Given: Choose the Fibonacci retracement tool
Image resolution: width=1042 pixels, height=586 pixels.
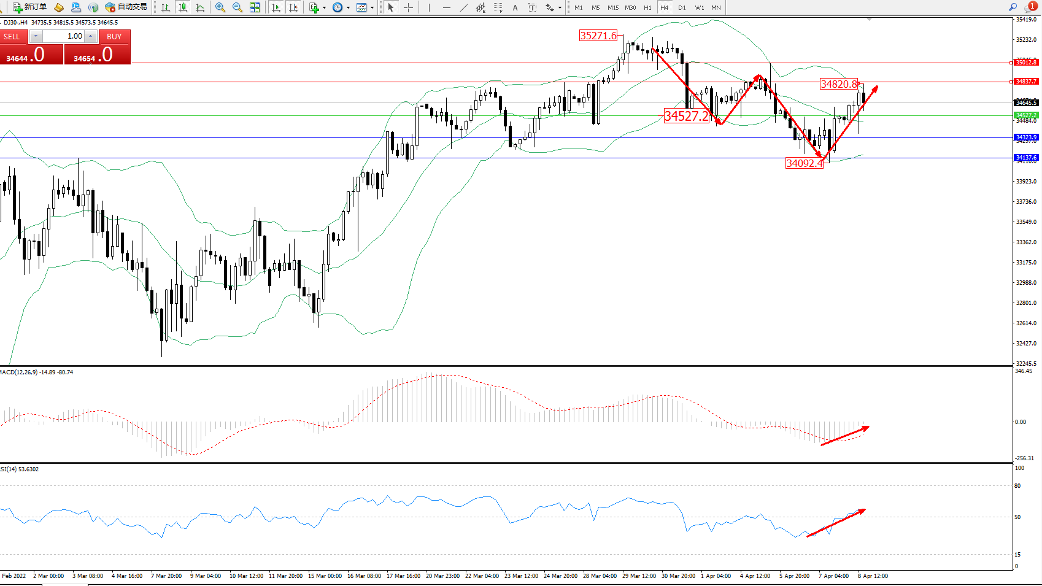Looking at the screenshot, I should click(x=498, y=7).
